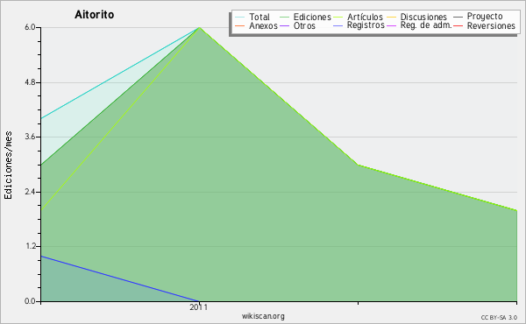This screenshot has height=324, width=526.
Task: Select the Discusiones legend entry
Action: [417, 17]
